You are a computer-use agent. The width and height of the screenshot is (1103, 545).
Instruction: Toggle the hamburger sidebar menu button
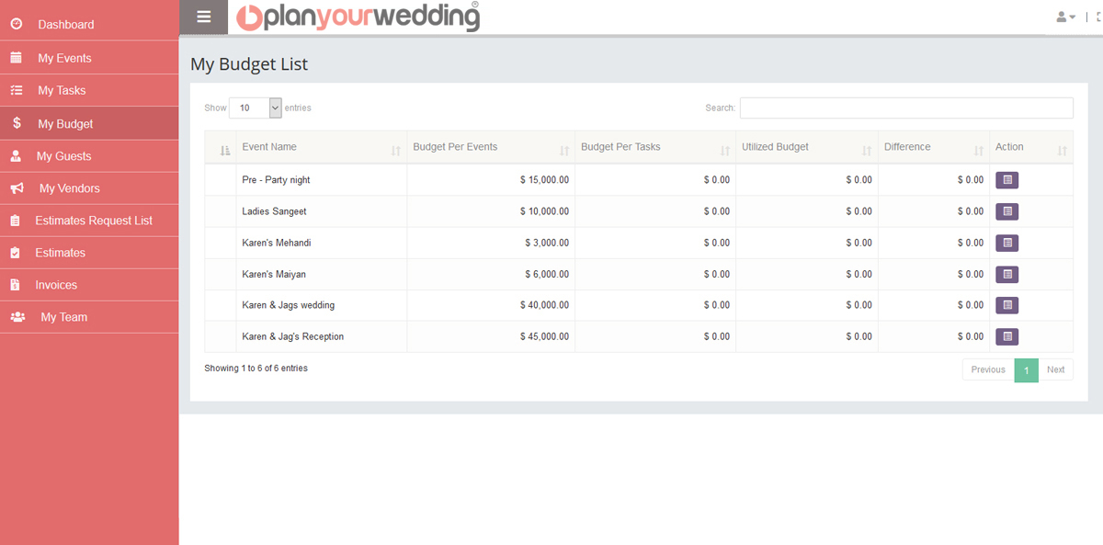(x=204, y=17)
